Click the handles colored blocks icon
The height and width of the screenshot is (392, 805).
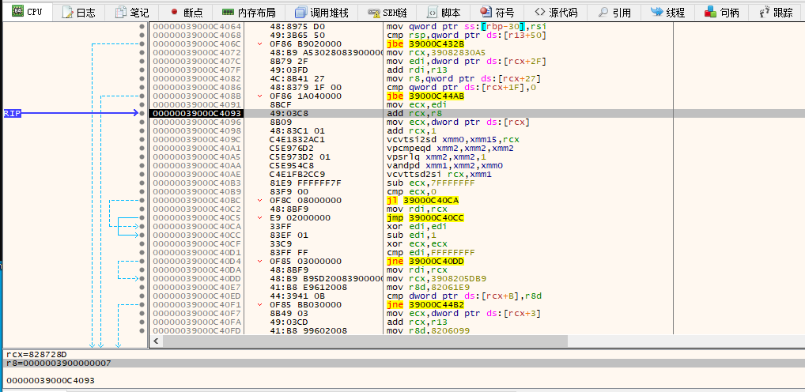(x=711, y=12)
